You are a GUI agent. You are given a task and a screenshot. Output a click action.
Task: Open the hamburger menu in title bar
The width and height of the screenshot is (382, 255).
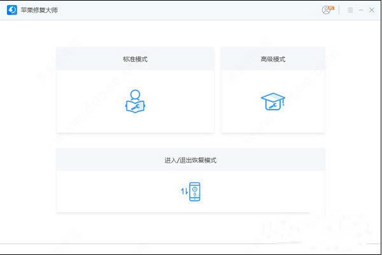click(350, 10)
